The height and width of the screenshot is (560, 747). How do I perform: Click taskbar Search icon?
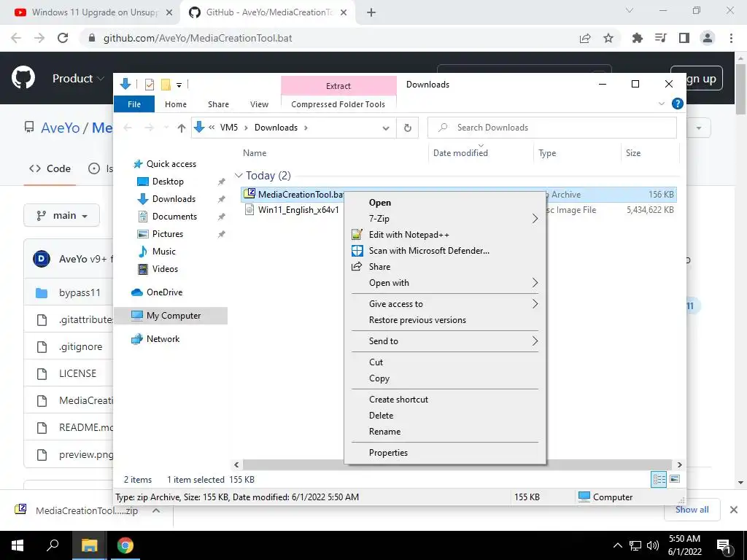pos(53,545)
